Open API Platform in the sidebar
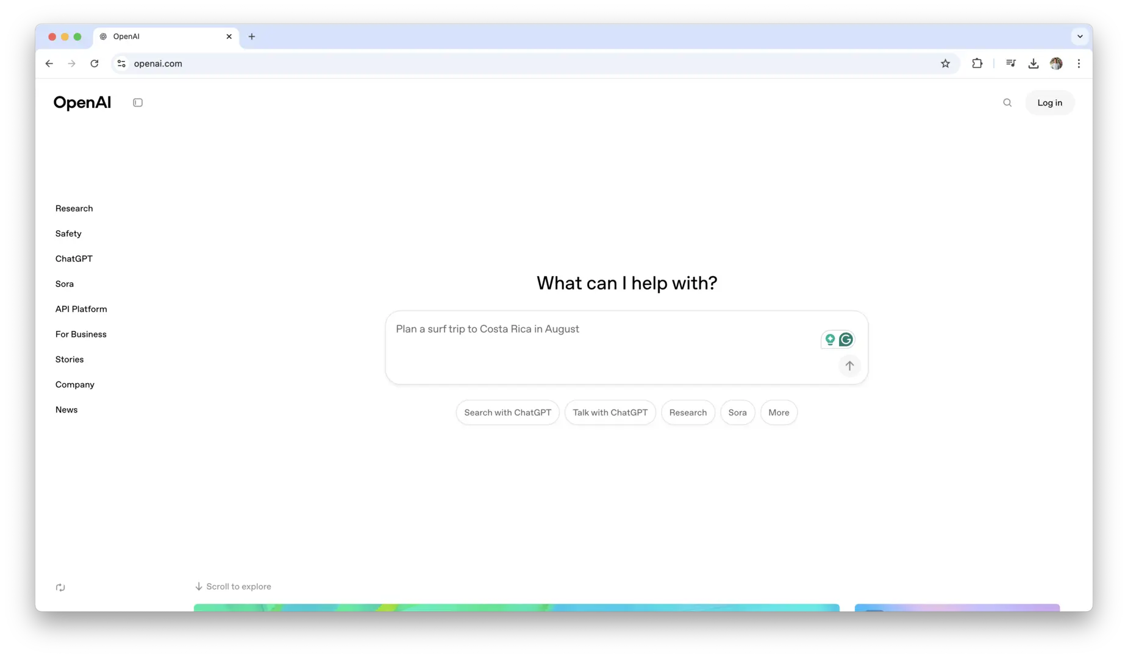Image resolution: width=1128 pixels, height=658 pixels. [x=81, y=309]
